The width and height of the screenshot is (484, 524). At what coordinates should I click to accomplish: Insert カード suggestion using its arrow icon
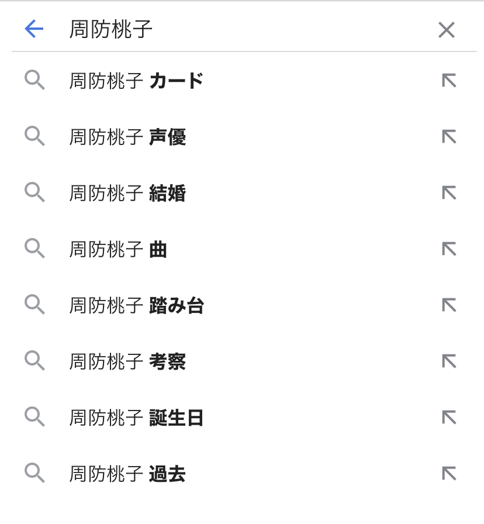[x=448, y=81]
